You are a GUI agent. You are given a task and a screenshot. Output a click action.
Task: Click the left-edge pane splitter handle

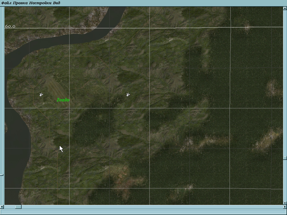point(2,175)
